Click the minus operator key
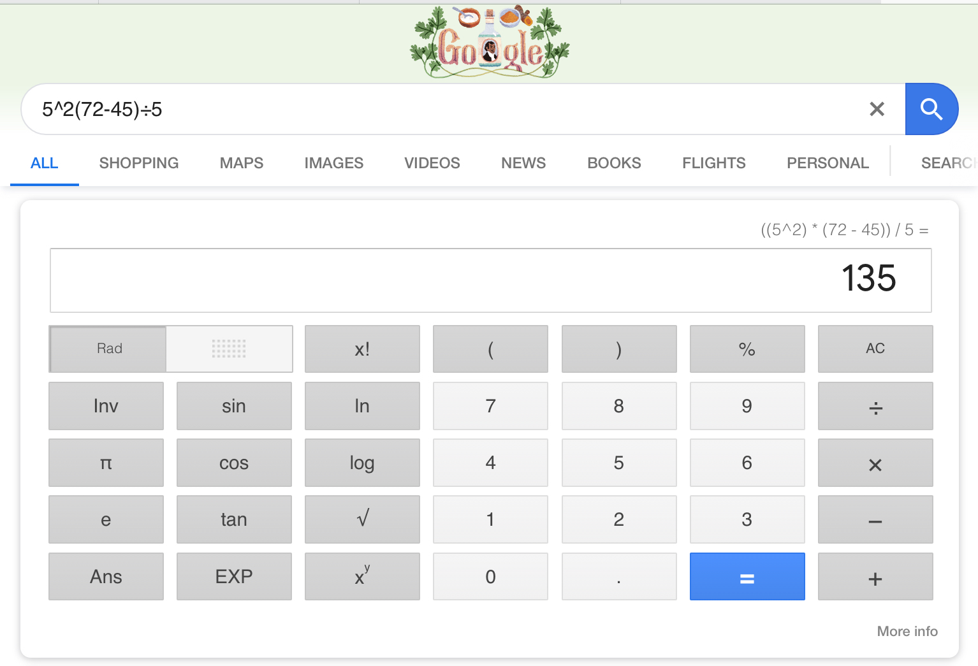 pyautogui.click(x=875, y=519)
